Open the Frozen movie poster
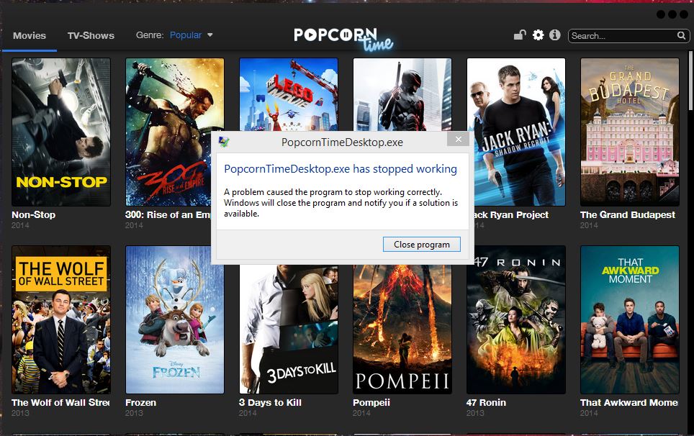This screenshot has width=694, height=436. click(x=175, y=319)
